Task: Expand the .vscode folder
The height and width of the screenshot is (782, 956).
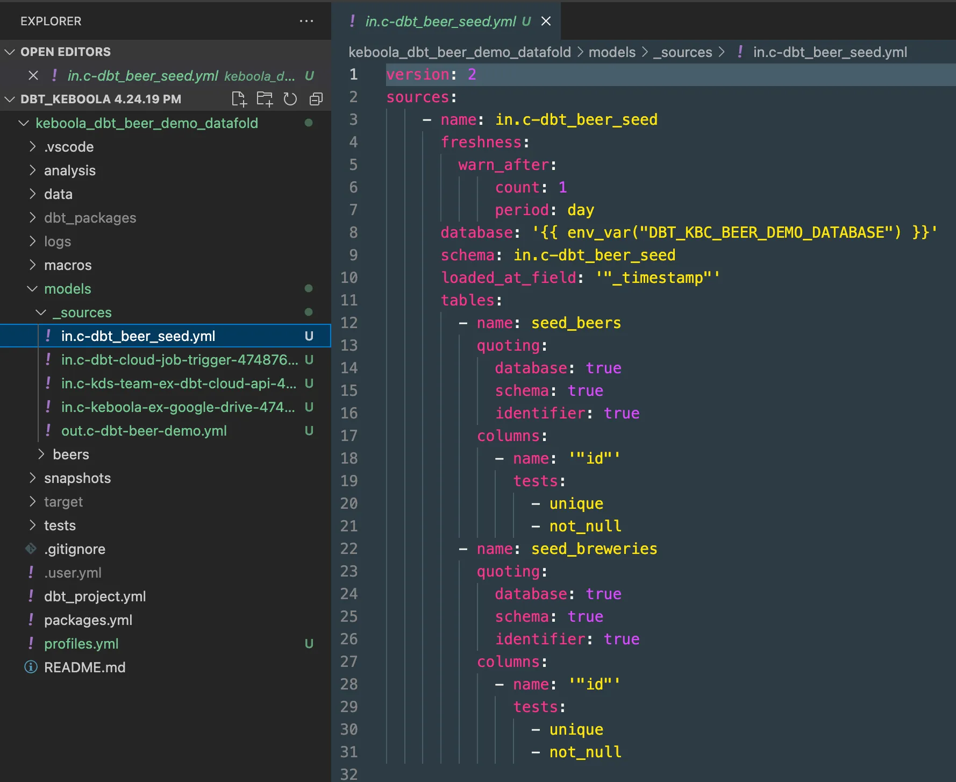Action: (x=33, y=147)
